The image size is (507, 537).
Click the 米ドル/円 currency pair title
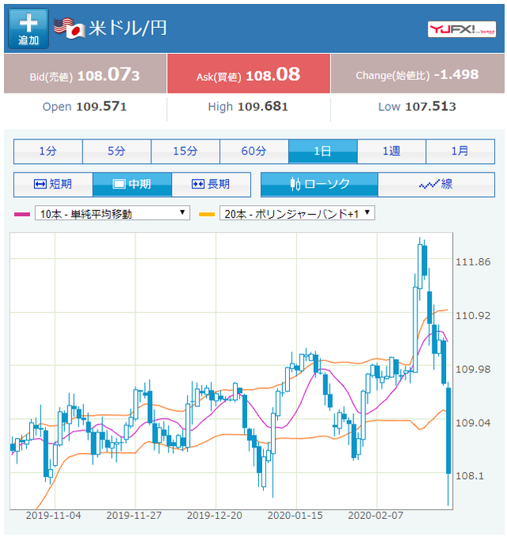pyautogui.click(x=128, y=28)
